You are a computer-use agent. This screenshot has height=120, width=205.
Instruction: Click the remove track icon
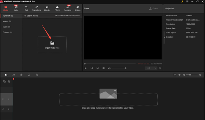[x=9, y=81]
